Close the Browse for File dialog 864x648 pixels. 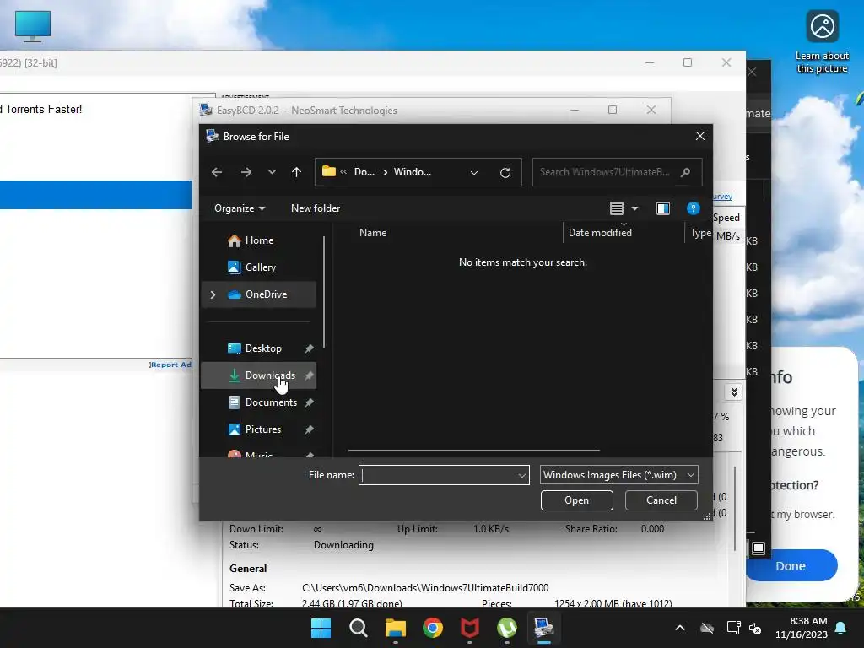699,136
